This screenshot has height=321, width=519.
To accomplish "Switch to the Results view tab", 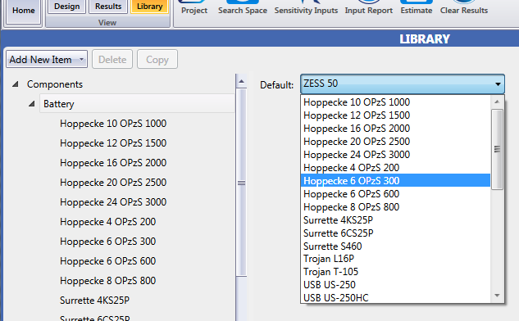I will pos(108,7).
